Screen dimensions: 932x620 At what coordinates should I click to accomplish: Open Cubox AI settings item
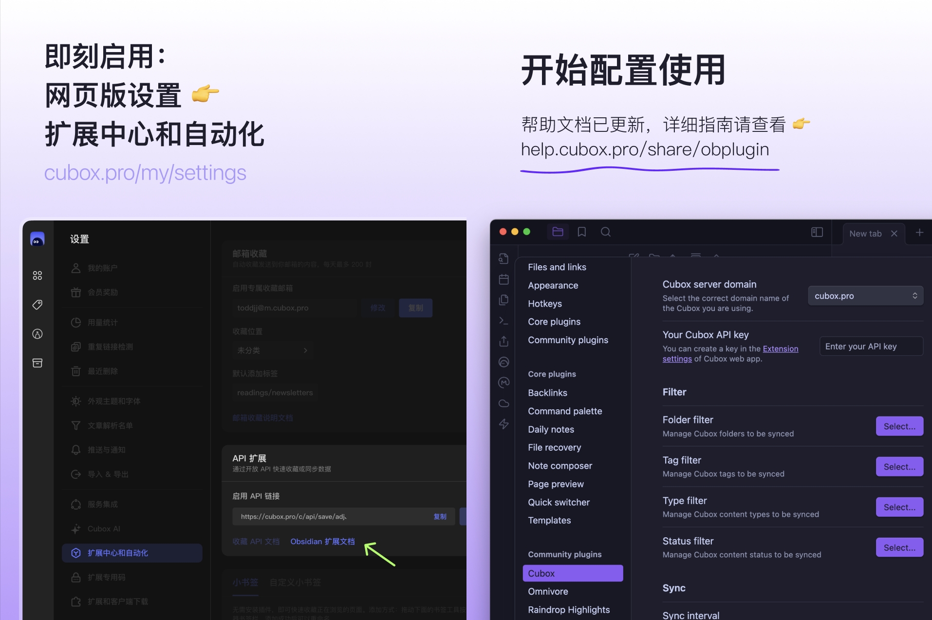pyautogui.click(x=132, y=529)
